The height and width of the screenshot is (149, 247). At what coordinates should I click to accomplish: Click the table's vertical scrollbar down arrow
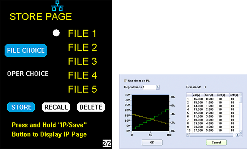[241, 132]
